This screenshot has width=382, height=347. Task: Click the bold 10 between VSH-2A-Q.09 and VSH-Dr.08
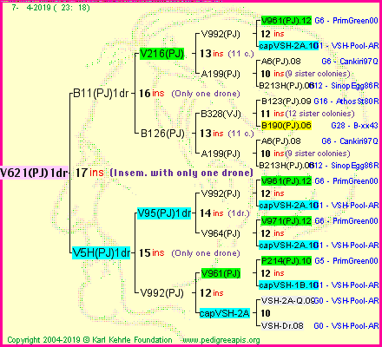pos(266,313)
